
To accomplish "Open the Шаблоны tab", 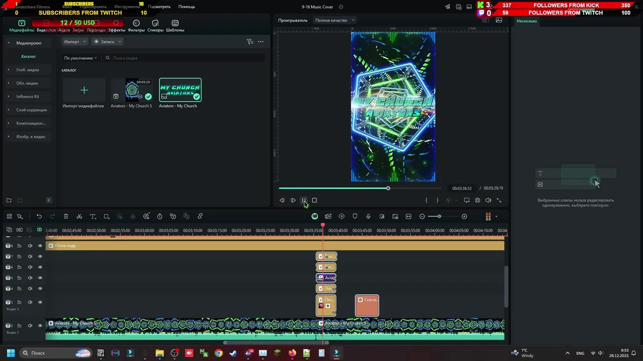I will [175, 26].
